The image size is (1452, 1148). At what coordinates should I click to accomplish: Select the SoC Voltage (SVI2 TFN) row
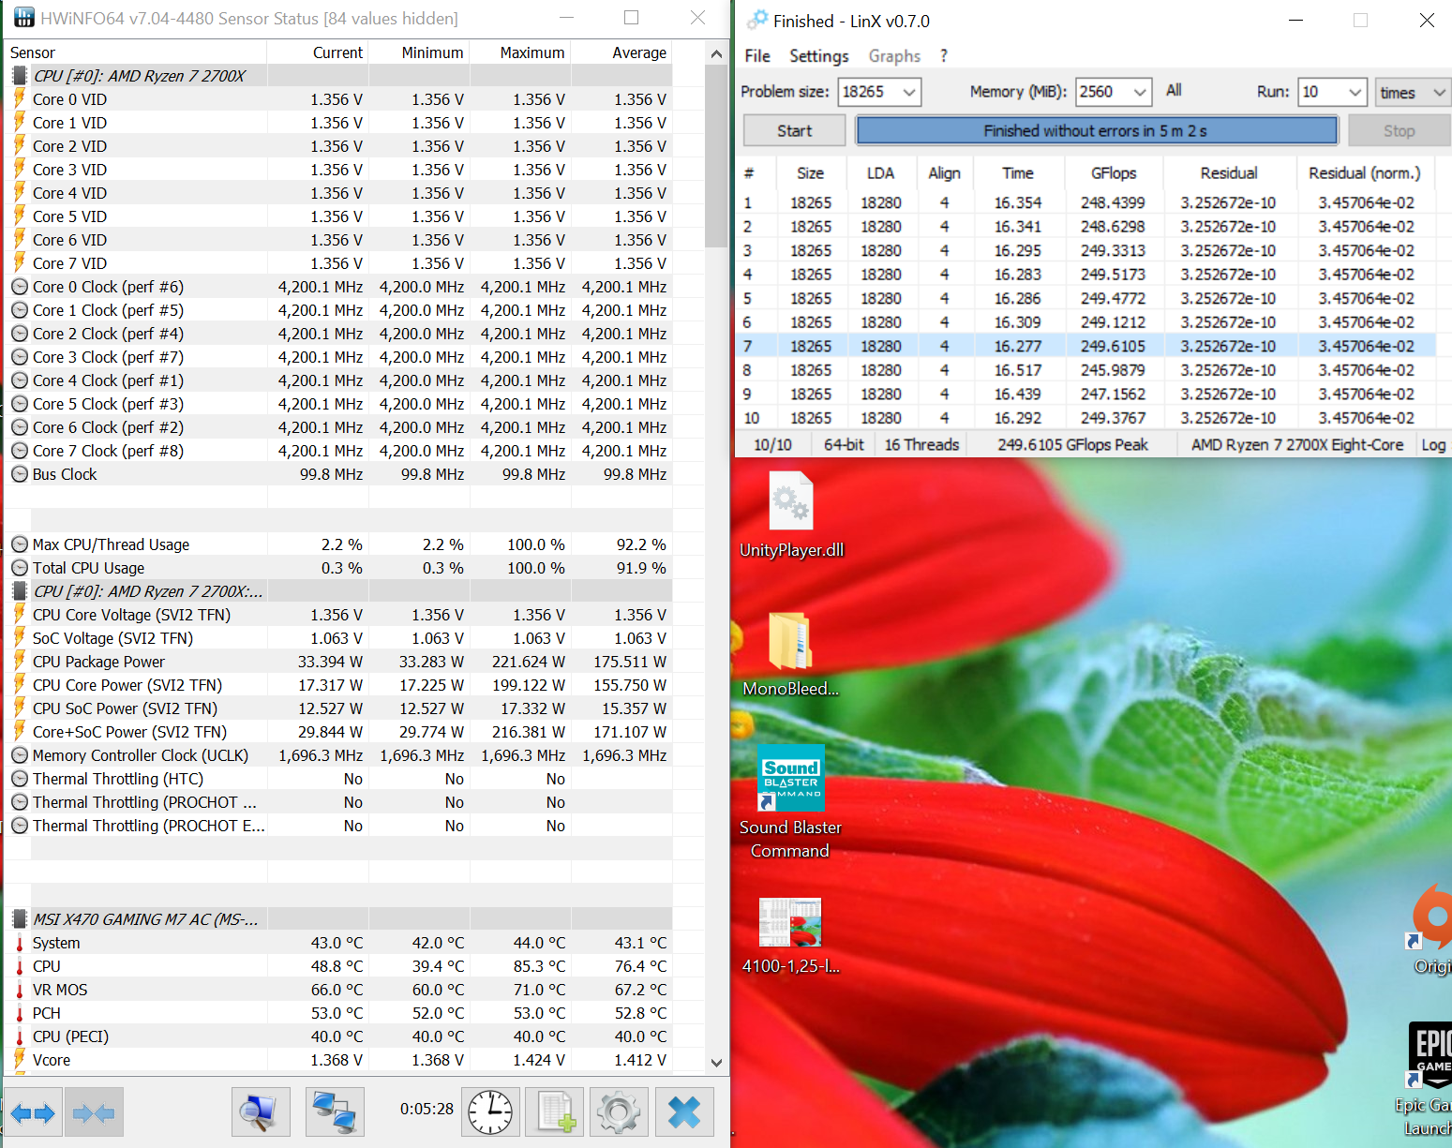pos(338,638)
